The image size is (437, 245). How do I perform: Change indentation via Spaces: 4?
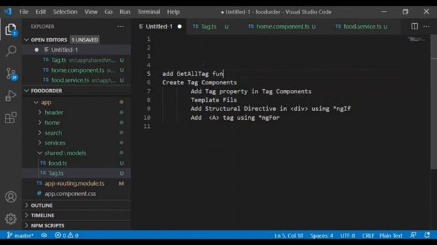(322, 235)
